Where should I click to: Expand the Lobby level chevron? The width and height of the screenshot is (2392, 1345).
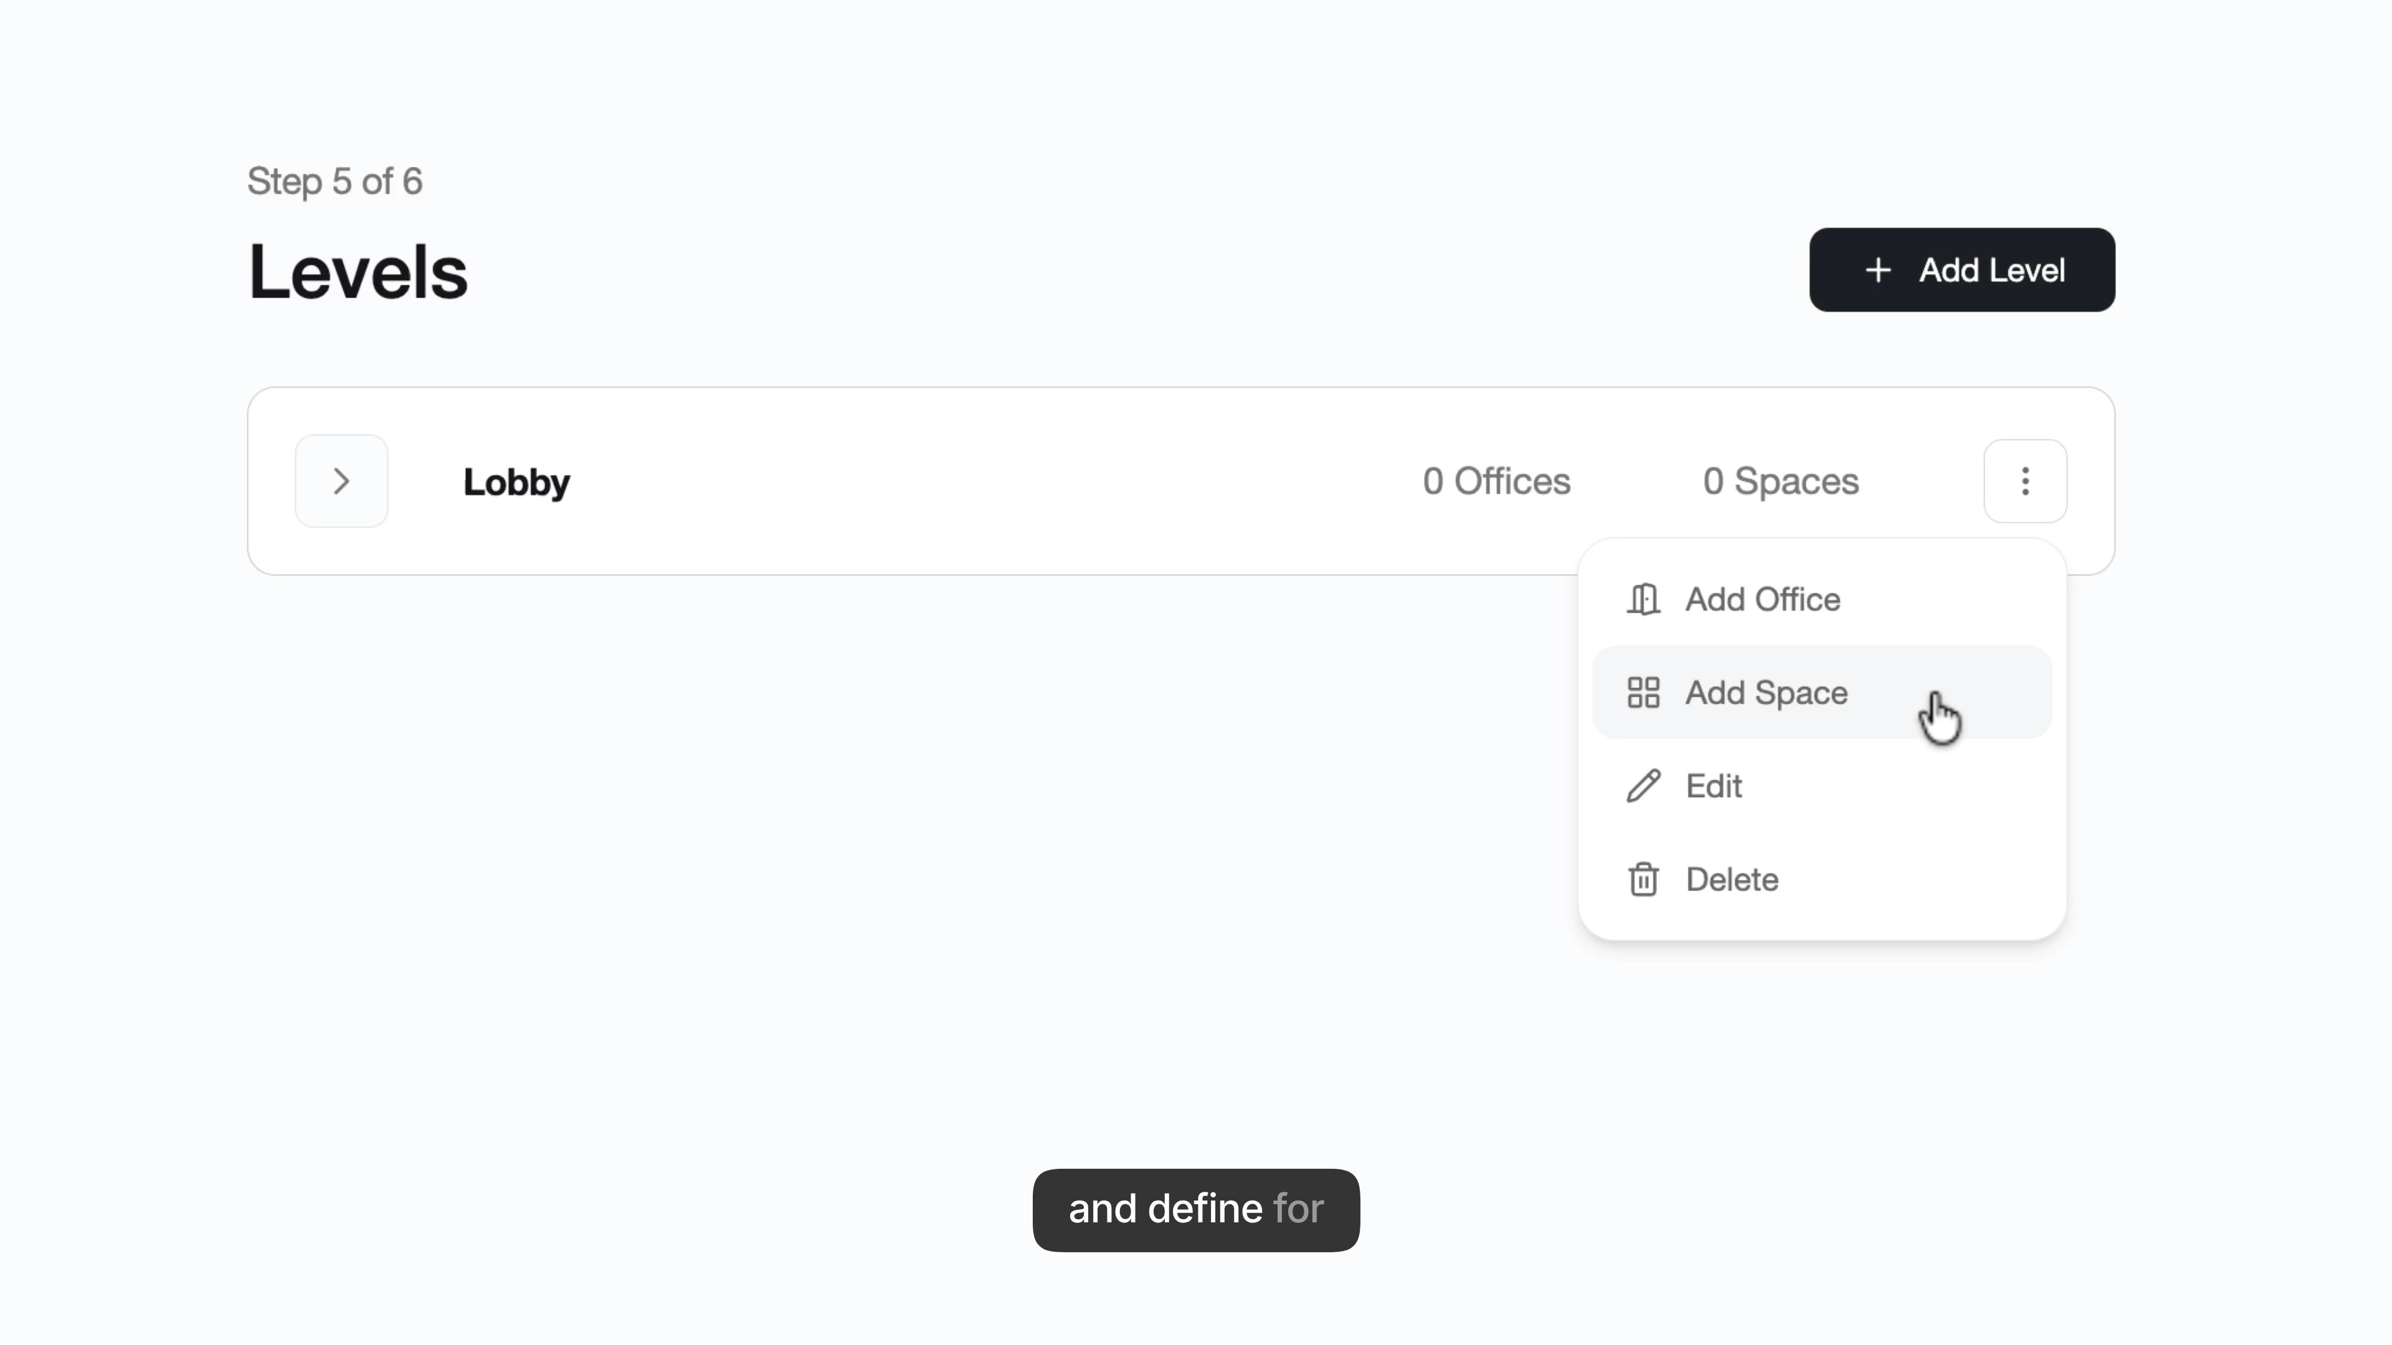(341, 481)
